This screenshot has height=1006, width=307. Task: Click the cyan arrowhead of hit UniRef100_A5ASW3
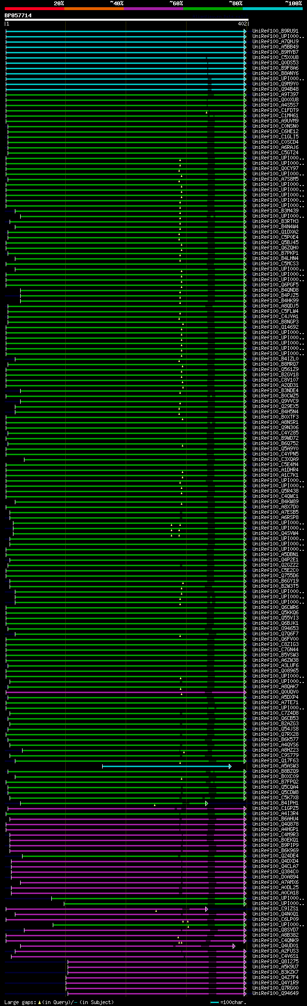pyautogui.click(x=230, y=766)
